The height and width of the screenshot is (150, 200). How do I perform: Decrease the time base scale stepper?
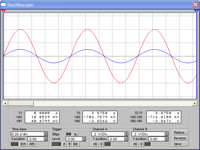click(x=46, y=135)
